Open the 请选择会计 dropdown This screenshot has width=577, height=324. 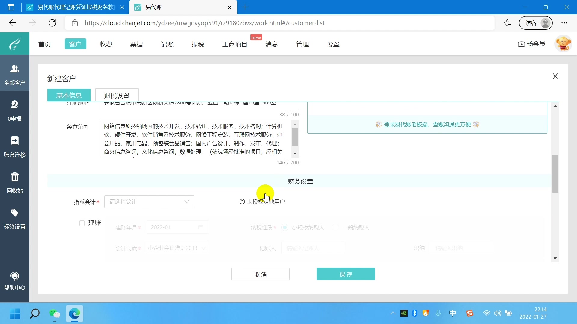(149, 201)
